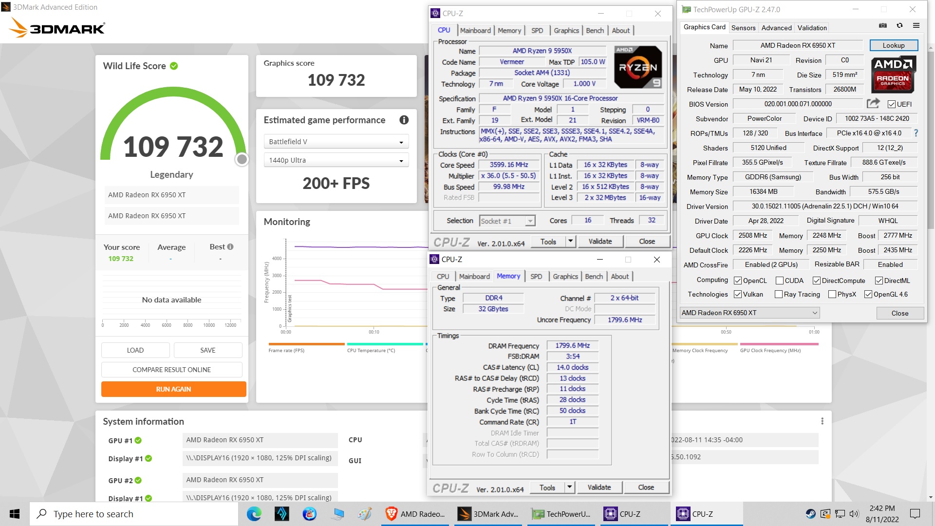This screenshot has width=935, height=526.
Task: Click the SAVE button in 3DMark
Action: (x=207, y=350)
